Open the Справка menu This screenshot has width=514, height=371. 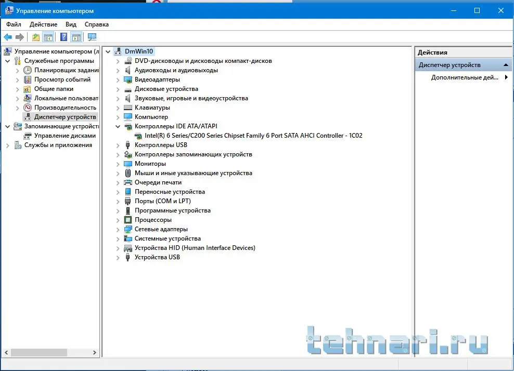tap(96, 24)
